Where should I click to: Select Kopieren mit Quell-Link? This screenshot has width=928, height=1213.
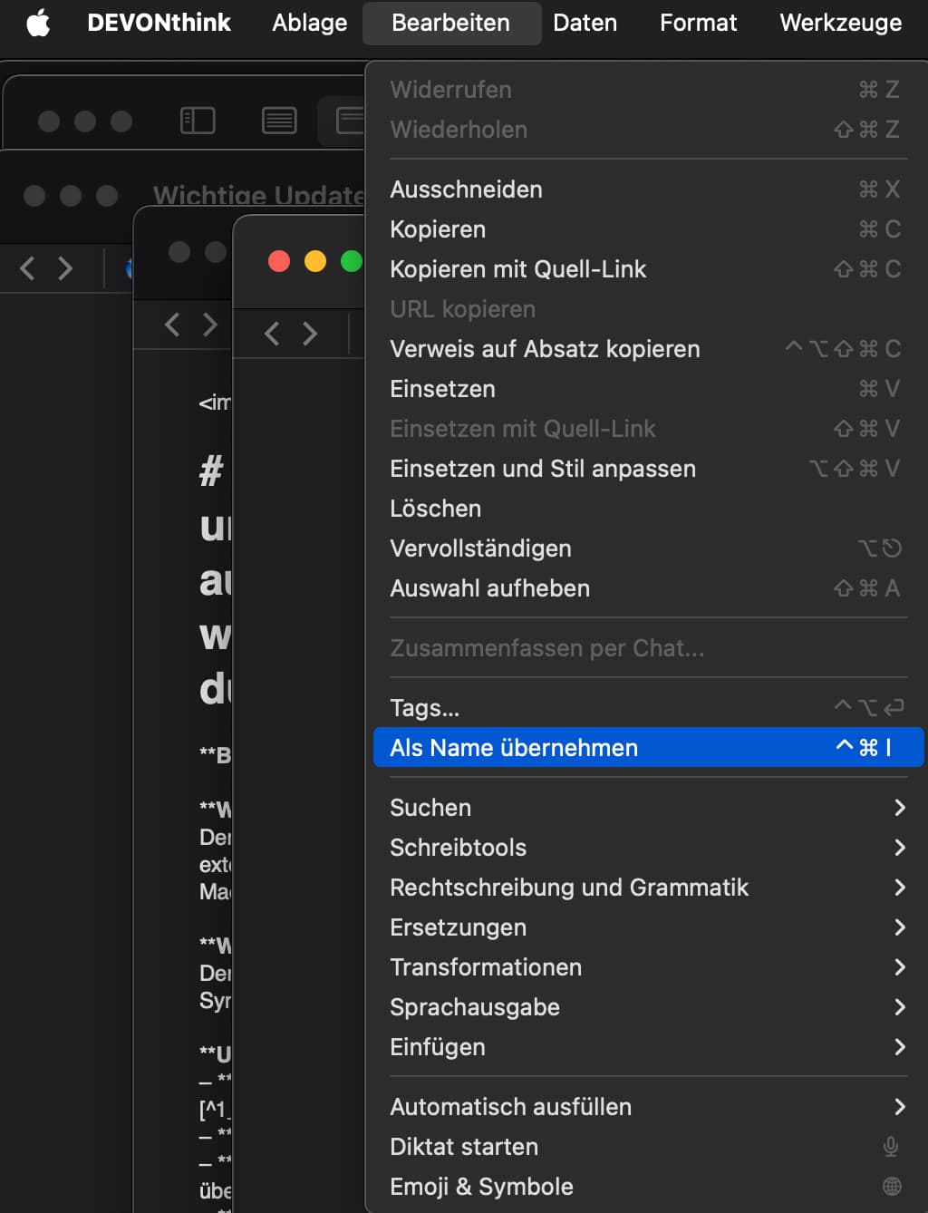click(x=517, y=269)
